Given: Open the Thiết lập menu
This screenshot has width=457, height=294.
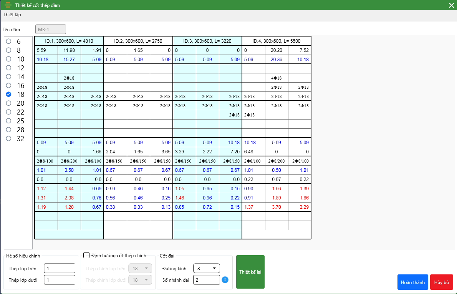Looking at the screenshot, I should [x=12, y=15].
